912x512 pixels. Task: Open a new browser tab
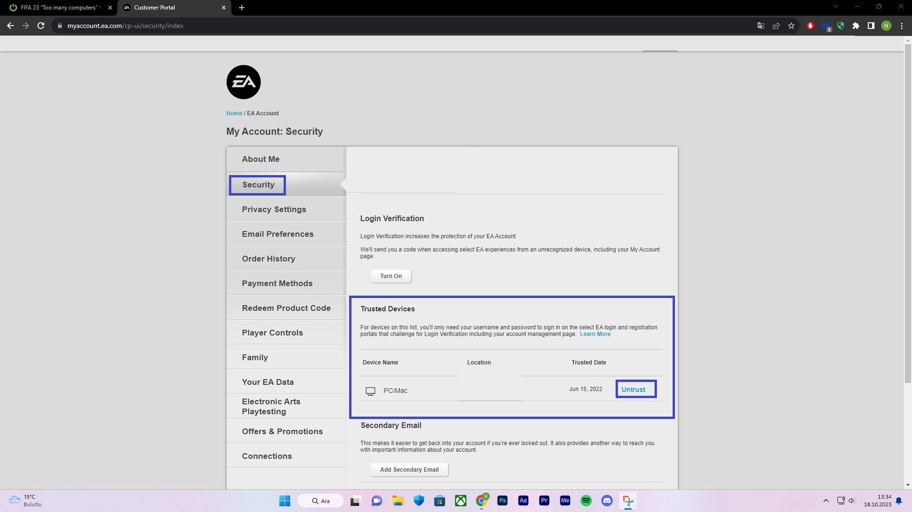(x=242, y=8)
